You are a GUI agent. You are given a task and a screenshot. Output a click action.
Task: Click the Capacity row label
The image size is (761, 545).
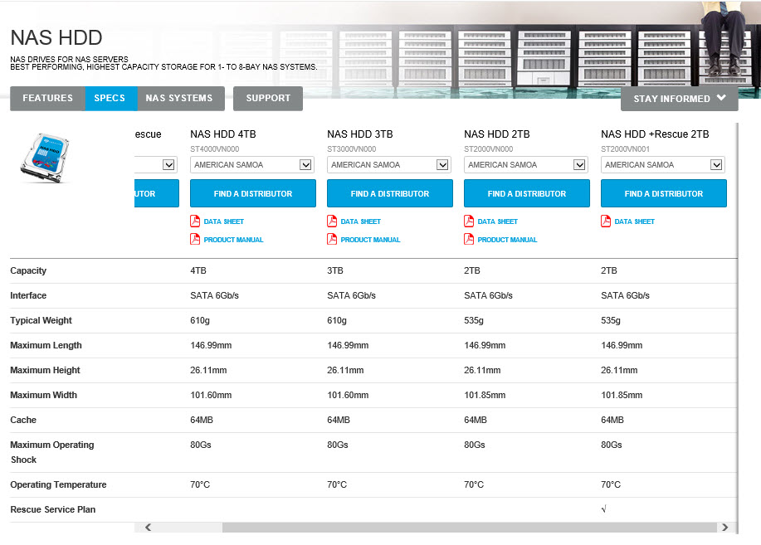click(x=28, y=270)
